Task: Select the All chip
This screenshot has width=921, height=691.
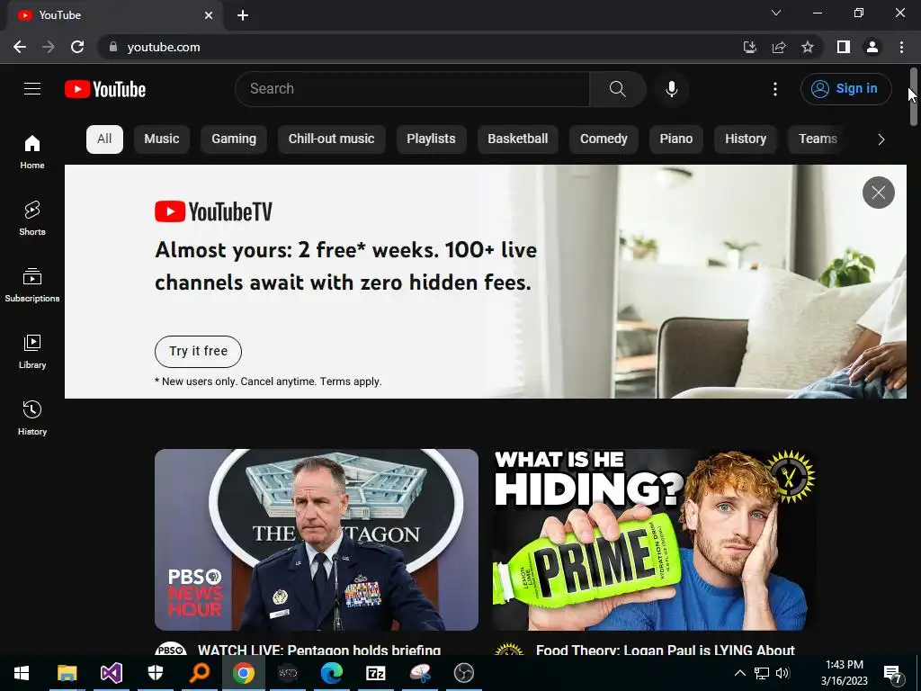Action: click(x=104, y=139)
